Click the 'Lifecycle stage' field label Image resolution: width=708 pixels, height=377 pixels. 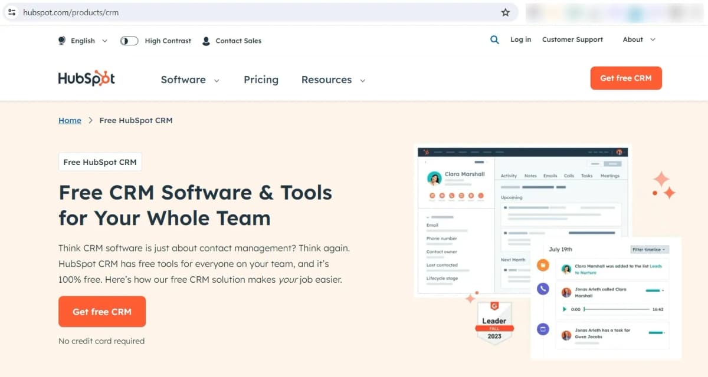[442, 278]
